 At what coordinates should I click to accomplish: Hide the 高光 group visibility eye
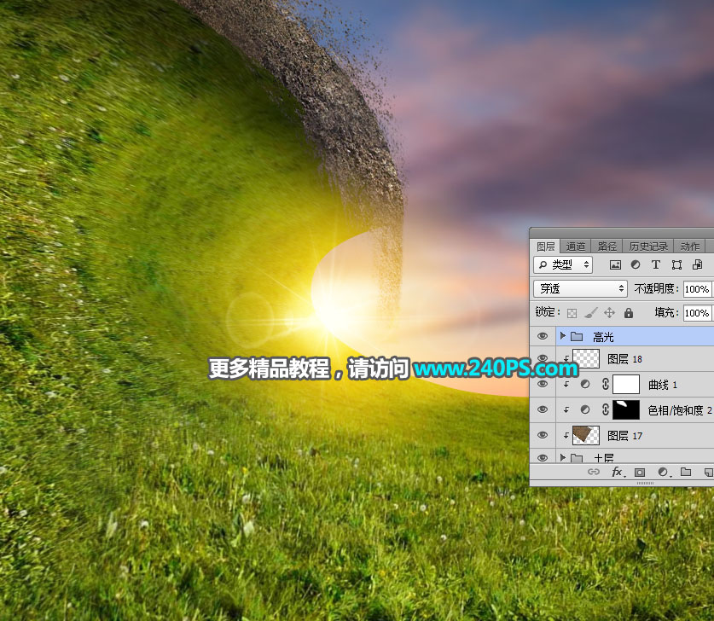click(543, 336)
